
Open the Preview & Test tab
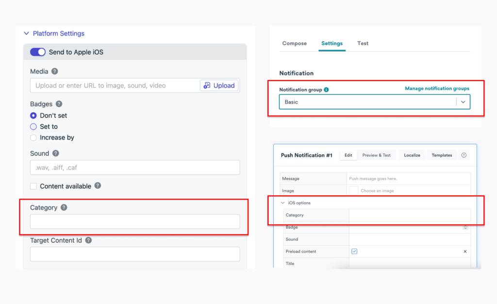376,155
